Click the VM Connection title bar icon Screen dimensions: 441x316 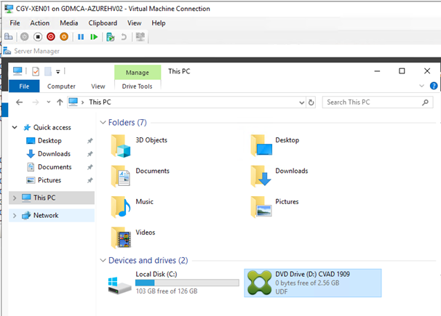point(9,9)
